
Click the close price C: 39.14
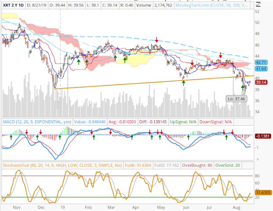click(110, 6)
